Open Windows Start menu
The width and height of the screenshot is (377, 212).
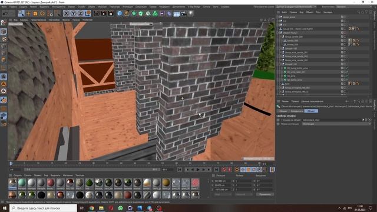point(5,208)
